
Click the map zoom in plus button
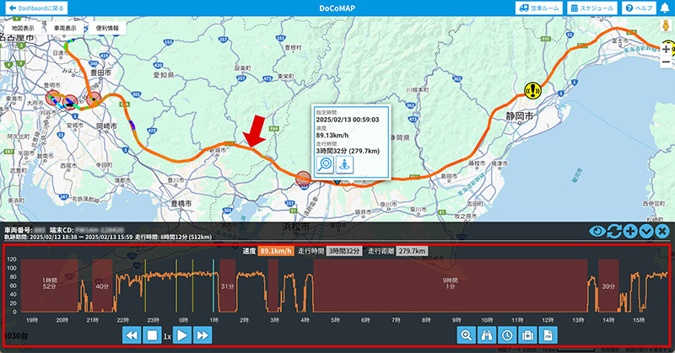[x=667, y=50]
